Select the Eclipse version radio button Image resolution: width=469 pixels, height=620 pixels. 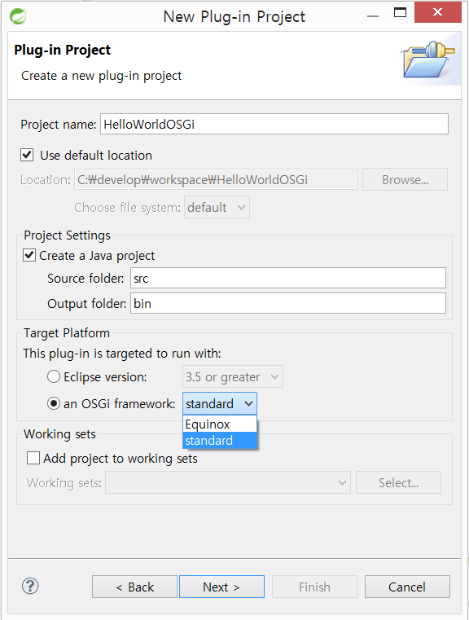click(x=54, y=376)
